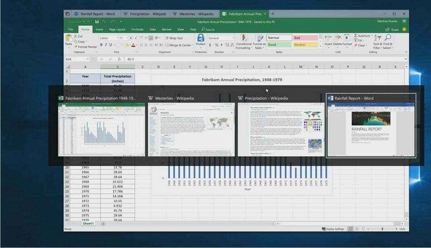Click the Share button
The height and width of the screenshot is (248, 431).
click(x=392, y=29)
